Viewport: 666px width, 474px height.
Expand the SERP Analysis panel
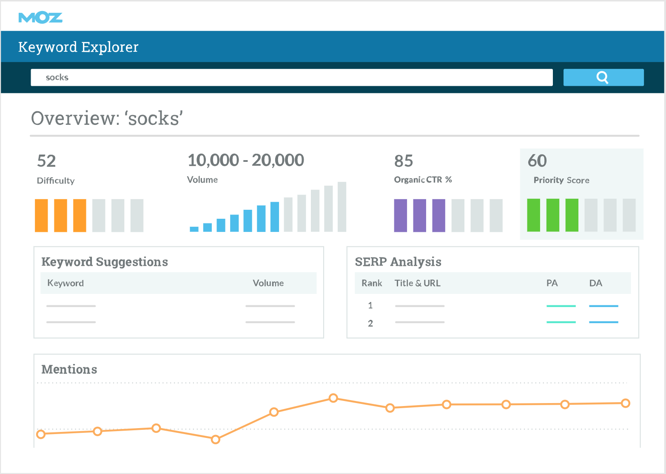click(398, 262)
